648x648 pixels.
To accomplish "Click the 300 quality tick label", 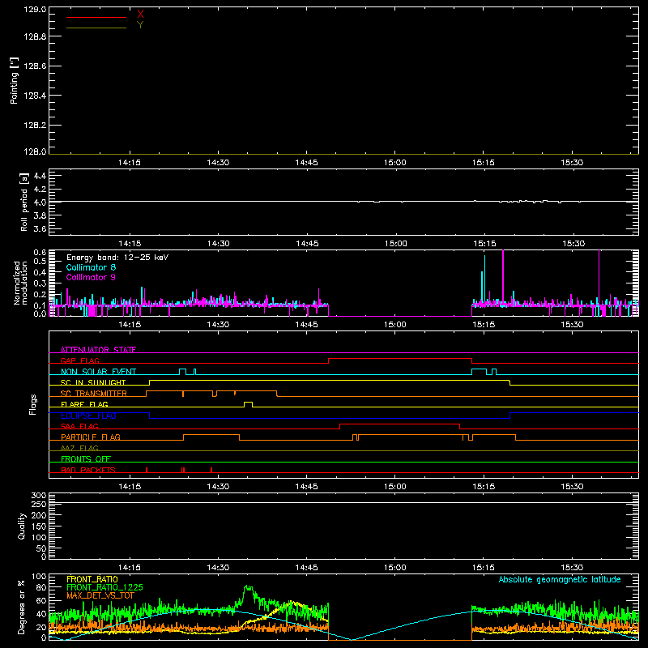I will pyautogui.click(x=38, y=496).
